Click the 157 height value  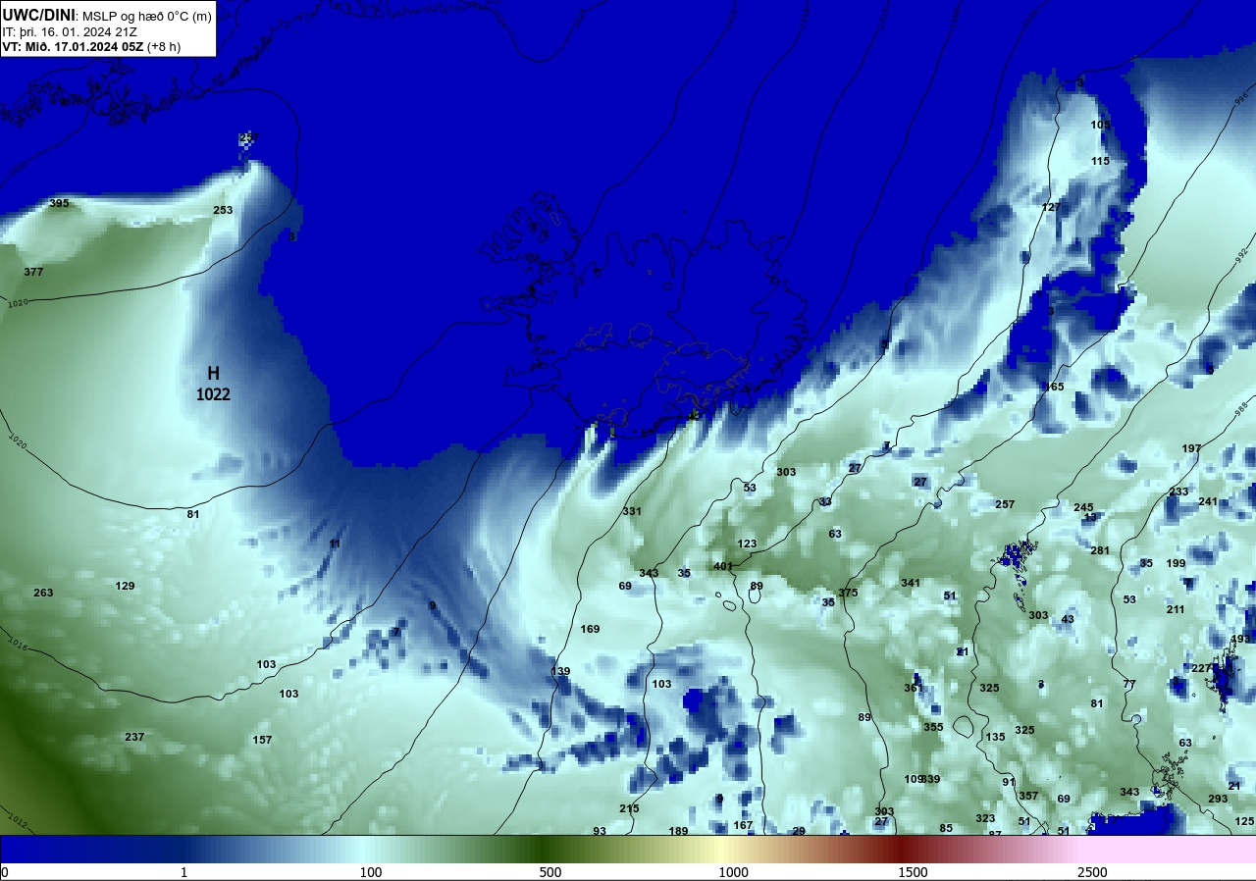click(x=262, y=740)
